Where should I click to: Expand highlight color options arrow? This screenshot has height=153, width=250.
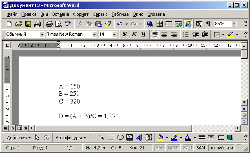(237, 34)
